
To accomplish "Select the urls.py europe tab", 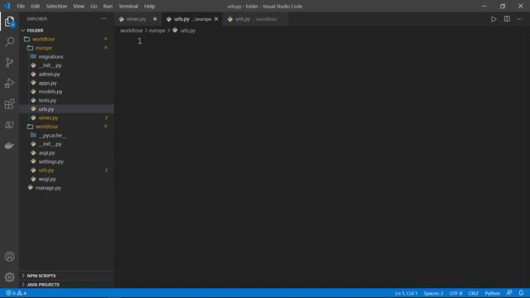I will (x=192, y=19).
